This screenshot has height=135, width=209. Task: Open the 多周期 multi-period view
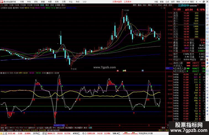point(58,5)
